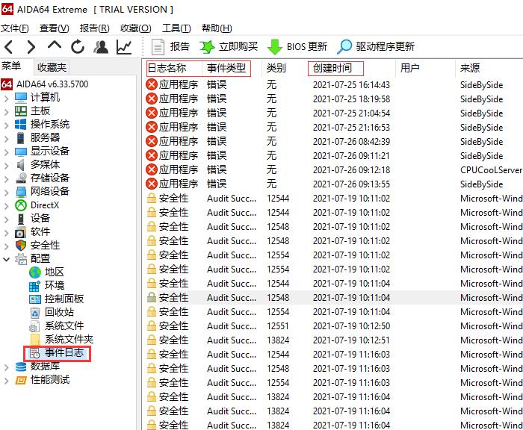The width and height of the screenshot is (523, 430).
Task: Expand the 计算机 tree node
Action: (x=6, y=99)
